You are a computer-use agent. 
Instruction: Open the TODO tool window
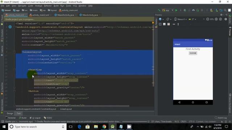48,118
